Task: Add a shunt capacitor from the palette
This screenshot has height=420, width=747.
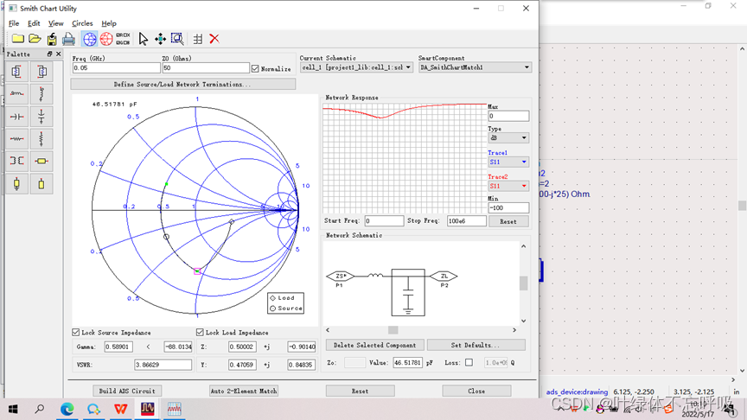Action: point(41,116)
